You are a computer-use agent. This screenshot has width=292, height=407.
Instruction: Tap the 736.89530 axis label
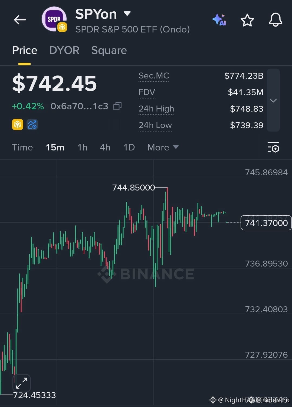point(266,264)
